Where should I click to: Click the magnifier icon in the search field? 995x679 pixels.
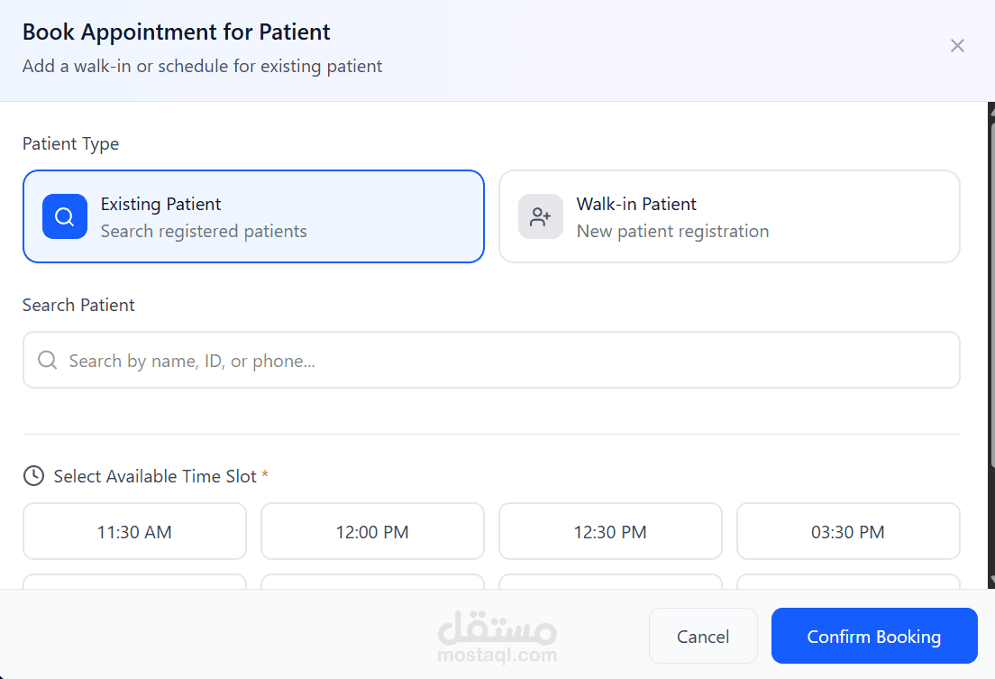click(x=48, y=361)
